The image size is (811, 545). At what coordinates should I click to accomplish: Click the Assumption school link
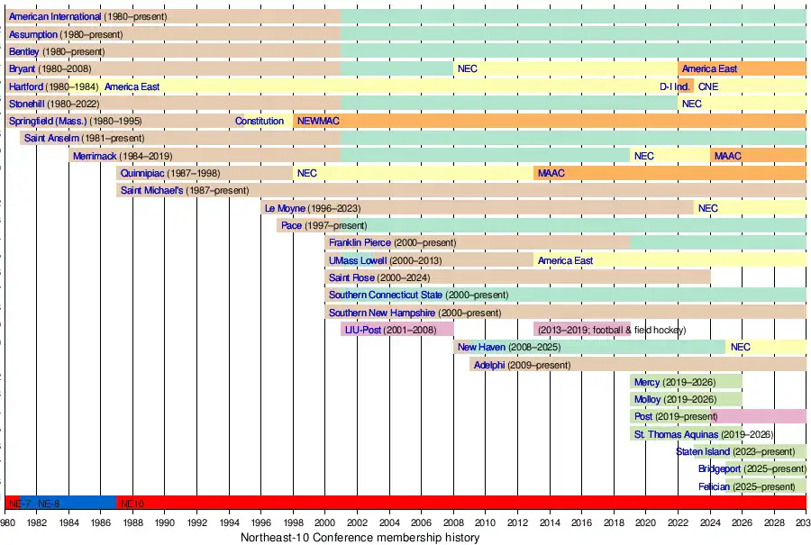click(x=33, y=34)
